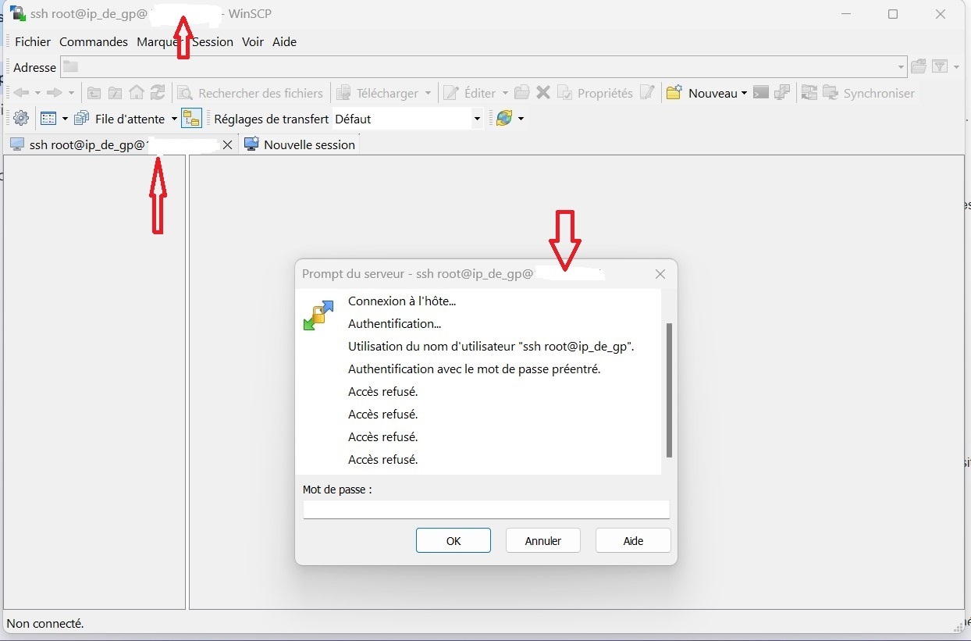Click the Utilisation du nom d'utilisateur line
The width and height of the screenshot is (971, 641).
(x=491, y=346)
